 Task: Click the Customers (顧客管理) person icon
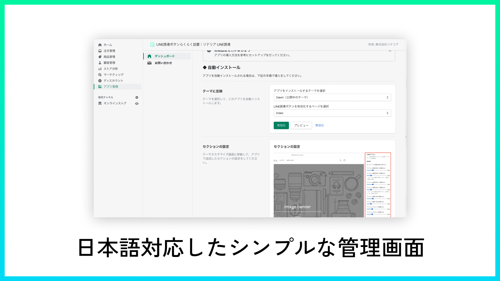tap(100, 63)
